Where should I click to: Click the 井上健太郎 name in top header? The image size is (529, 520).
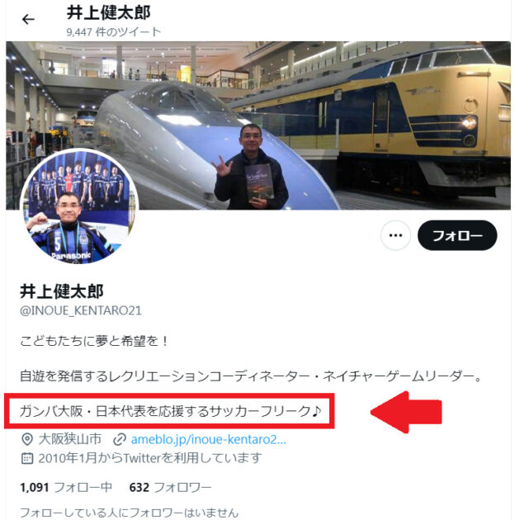coord(108,13)
